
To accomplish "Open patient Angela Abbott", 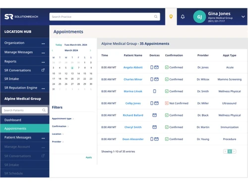I will 133,67.
